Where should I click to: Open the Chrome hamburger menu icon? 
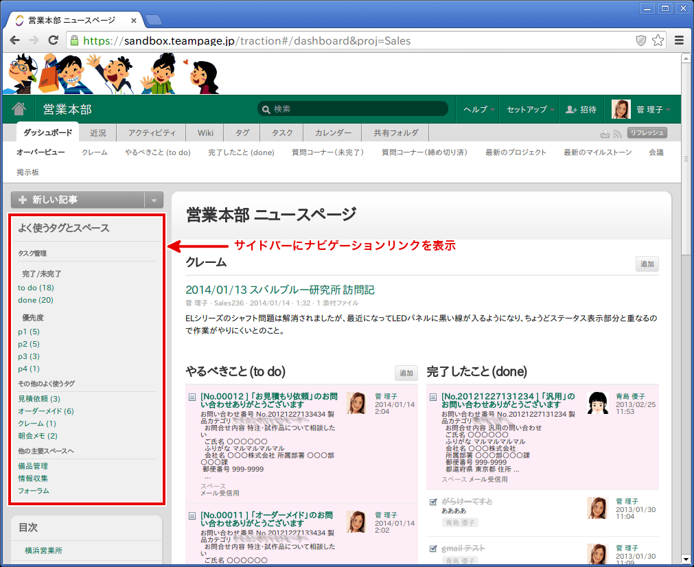tap(679, 40)
